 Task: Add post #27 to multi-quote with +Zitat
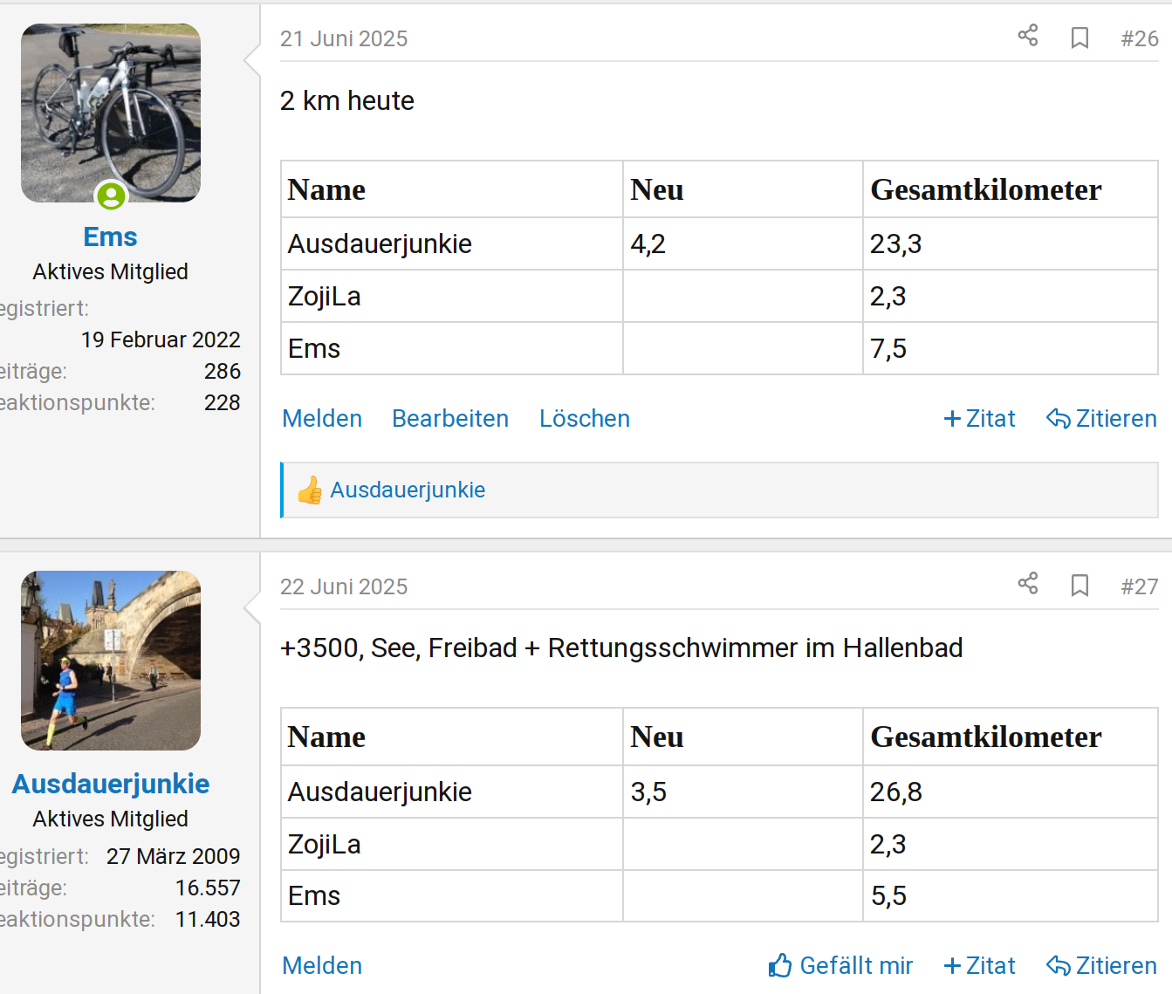[980, 966]
